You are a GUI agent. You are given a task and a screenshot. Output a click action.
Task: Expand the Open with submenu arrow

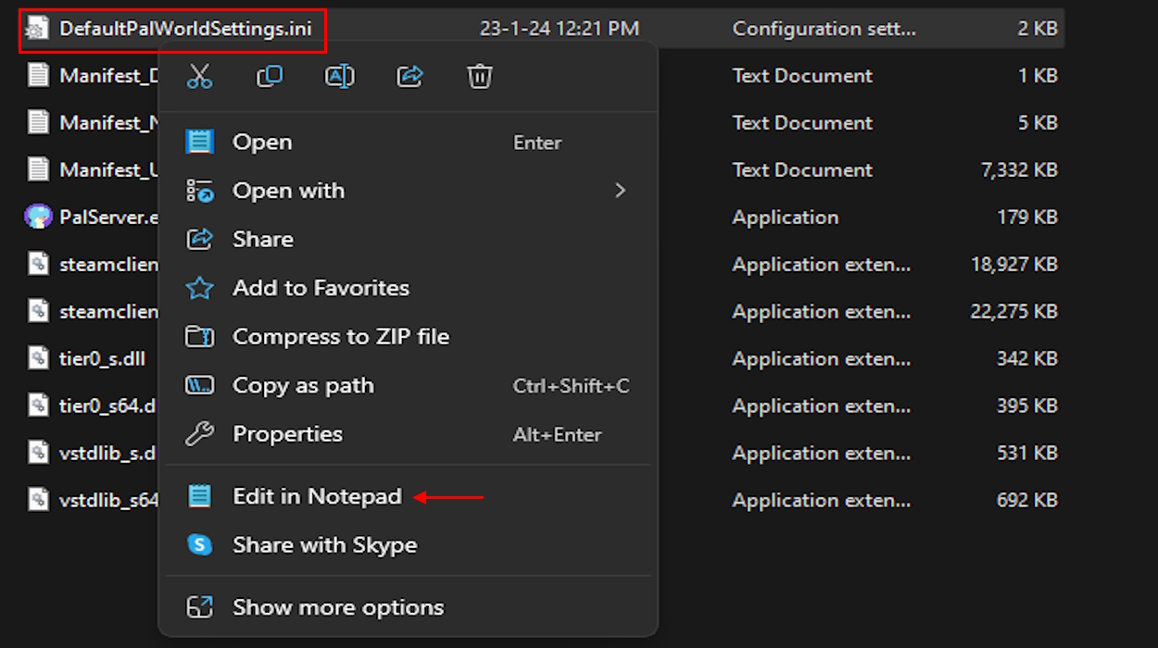tap(620, 191)
